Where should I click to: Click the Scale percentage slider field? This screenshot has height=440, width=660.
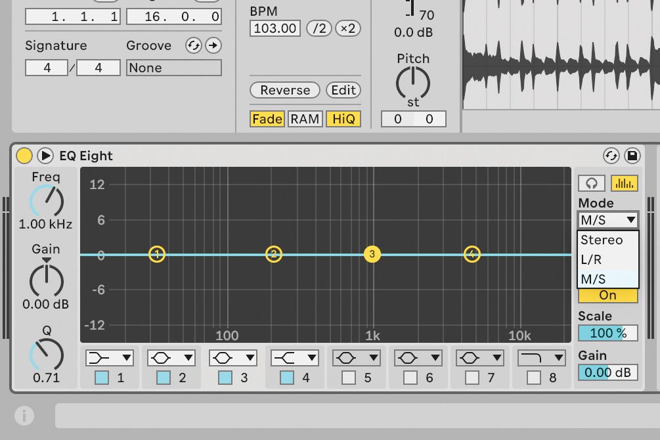pyautogui.click(x=607, y=333)
